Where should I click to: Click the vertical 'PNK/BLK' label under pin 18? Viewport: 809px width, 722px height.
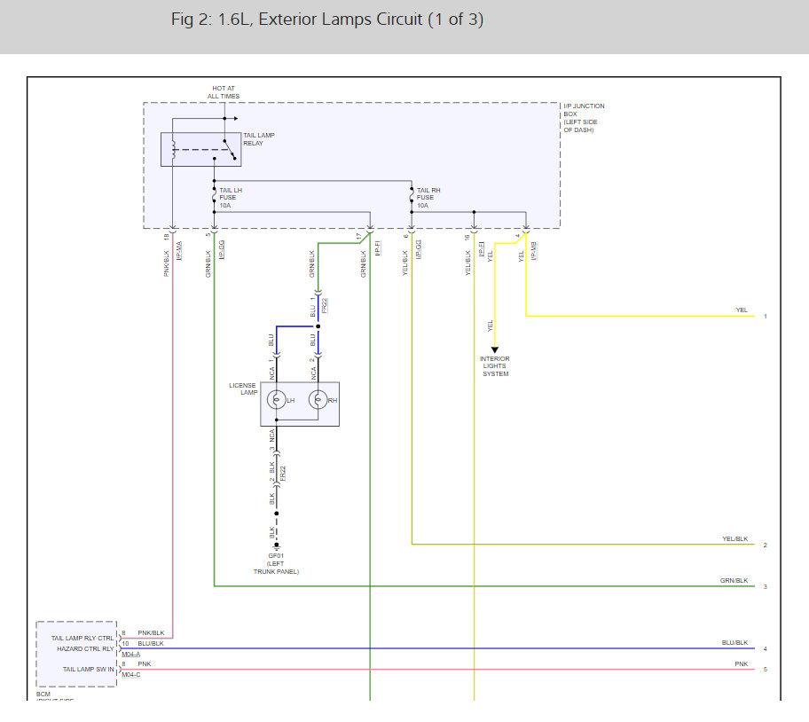click(167, 263)
